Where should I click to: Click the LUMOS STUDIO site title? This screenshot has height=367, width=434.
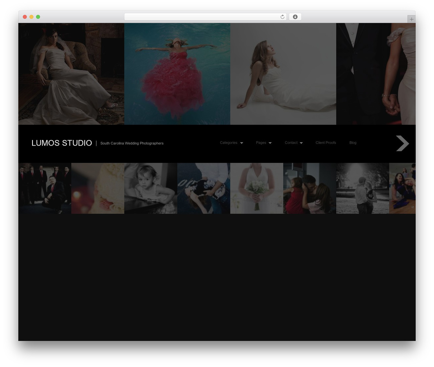pos(62,143)
